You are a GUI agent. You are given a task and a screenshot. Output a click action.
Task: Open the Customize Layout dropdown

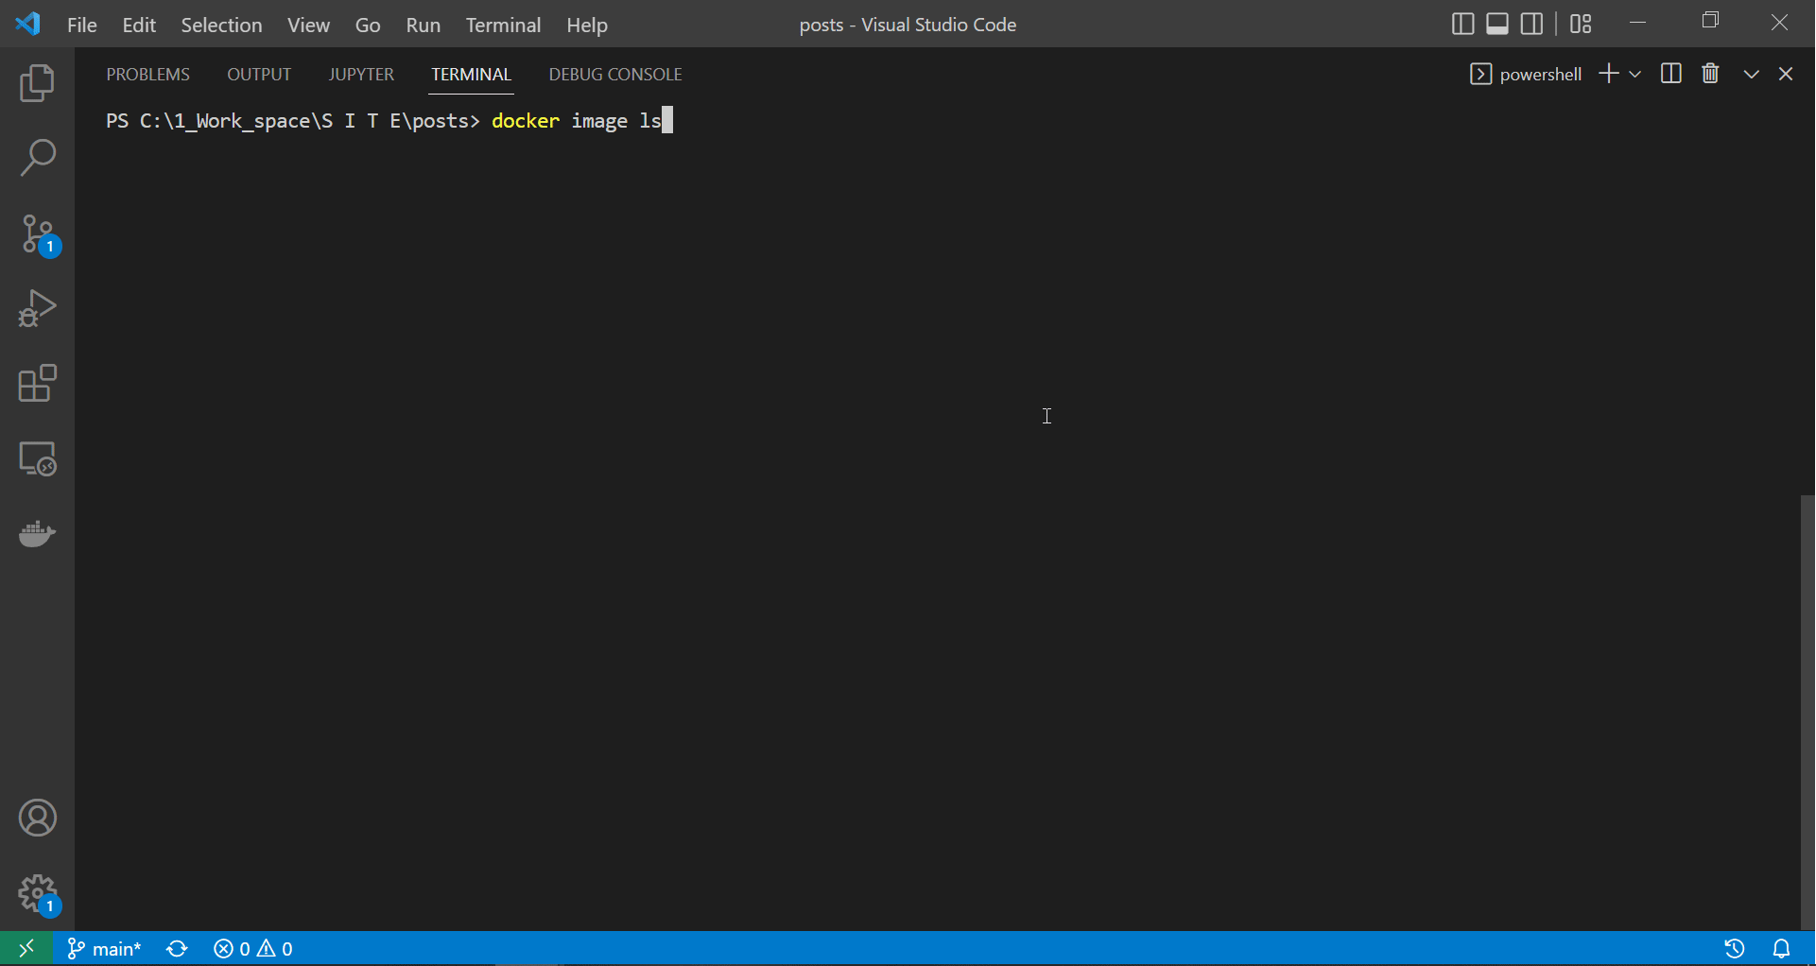tap(1581, 24)
